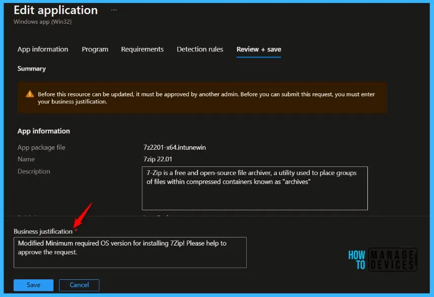Image resolution: width=434 pixels, height=297 pixels.
Task: Click the Summary heading
Action: click(x=32, y=69)
